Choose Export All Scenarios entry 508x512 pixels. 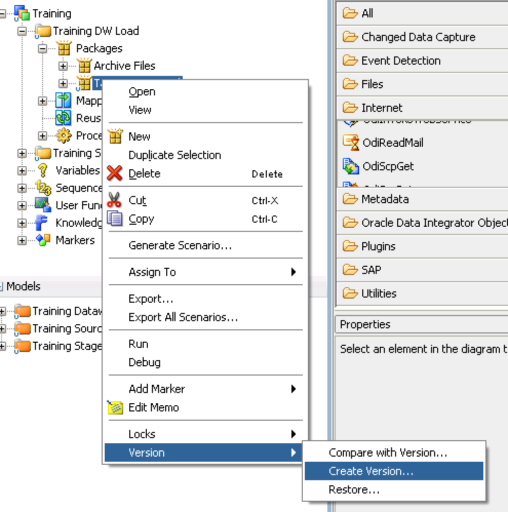coord(205,317)
